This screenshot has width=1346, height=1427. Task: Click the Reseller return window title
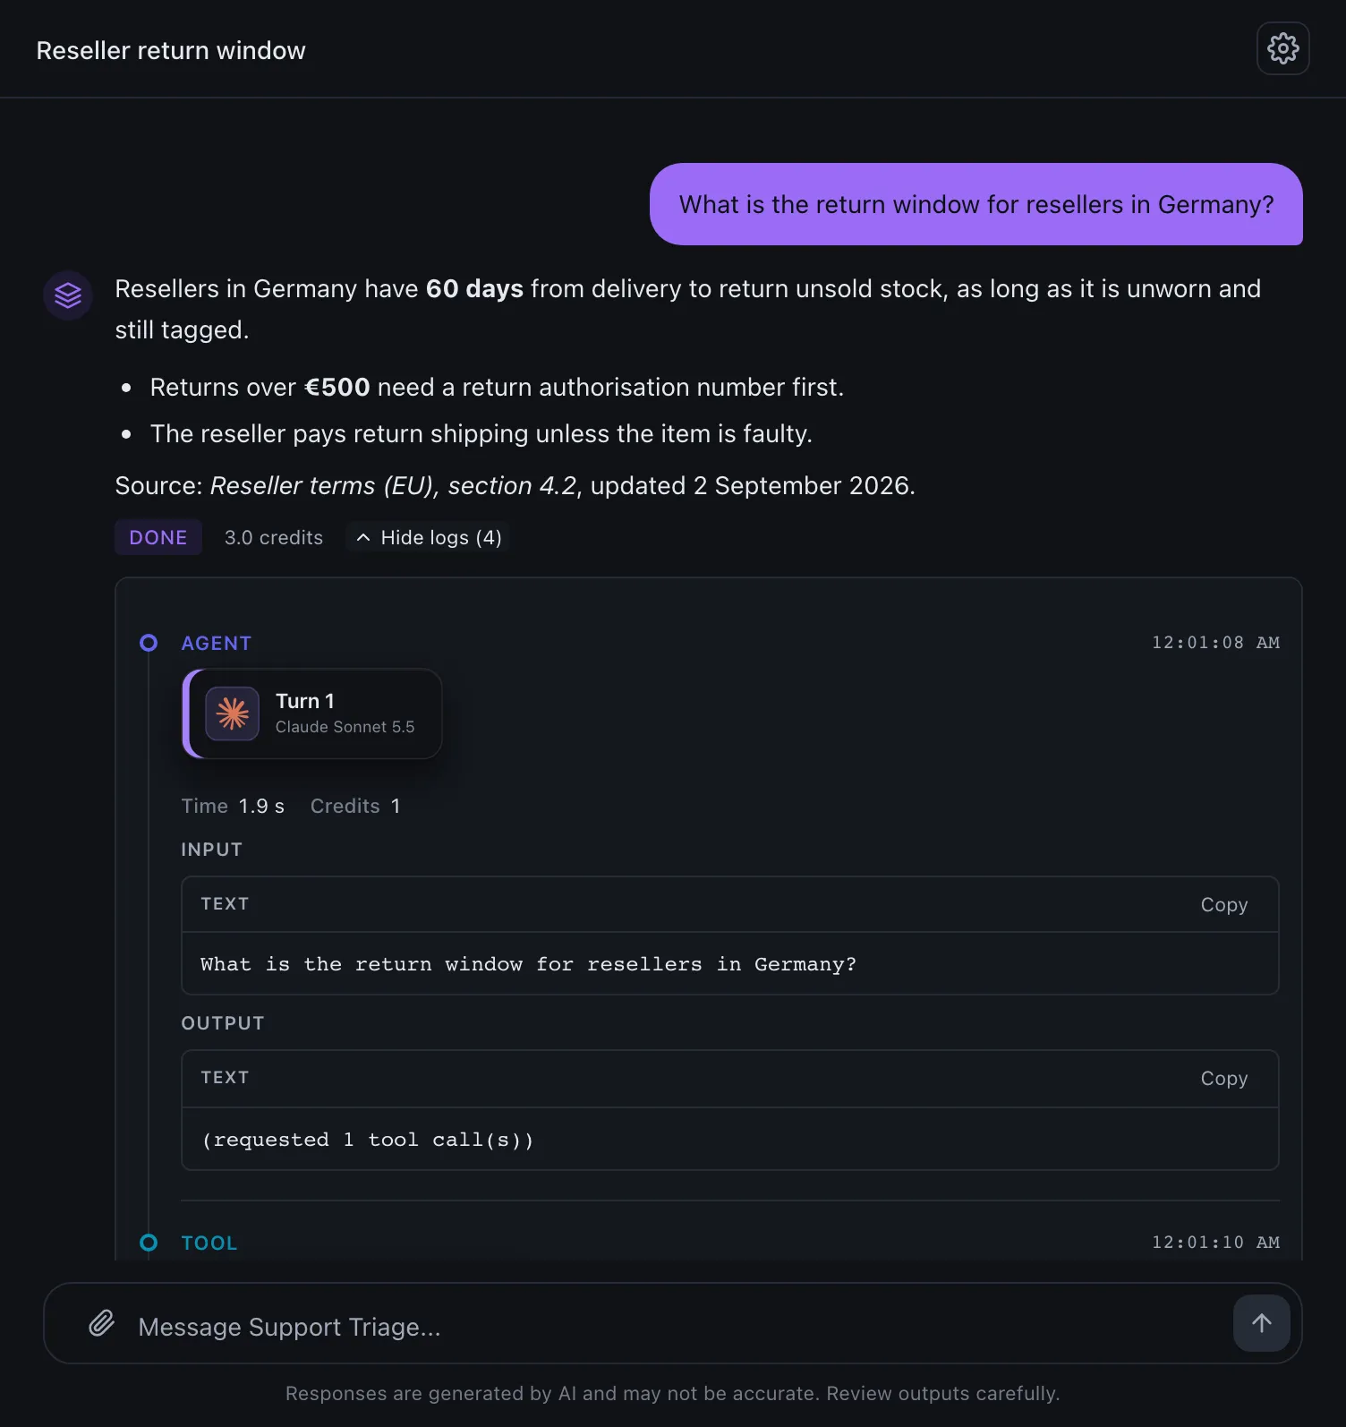pos(171,50)
